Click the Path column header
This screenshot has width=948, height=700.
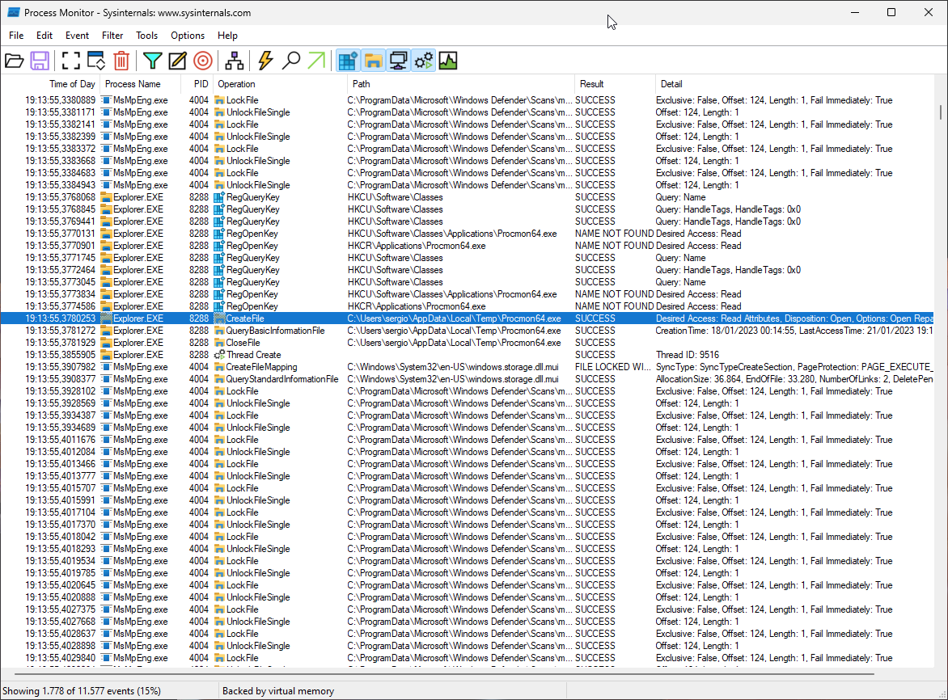click(461, 84)
